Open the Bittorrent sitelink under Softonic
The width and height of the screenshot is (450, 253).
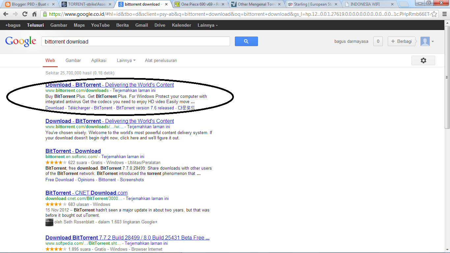pyautogui.click(x=107, y=180)
